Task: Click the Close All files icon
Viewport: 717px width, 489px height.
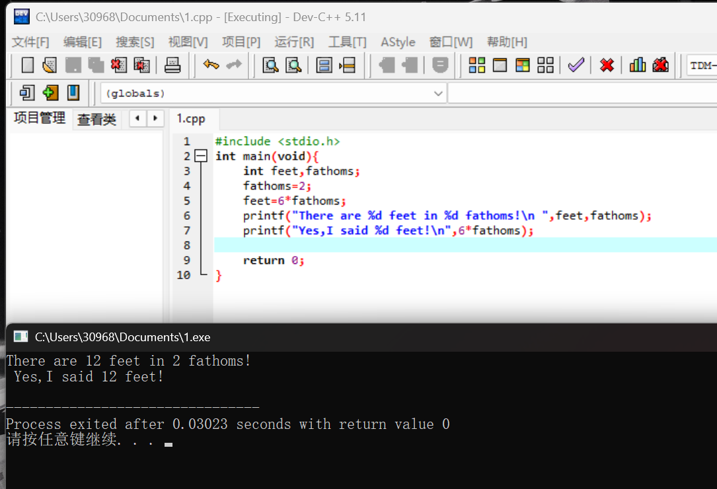Action: pyautogui.click(x=142, y=65)
